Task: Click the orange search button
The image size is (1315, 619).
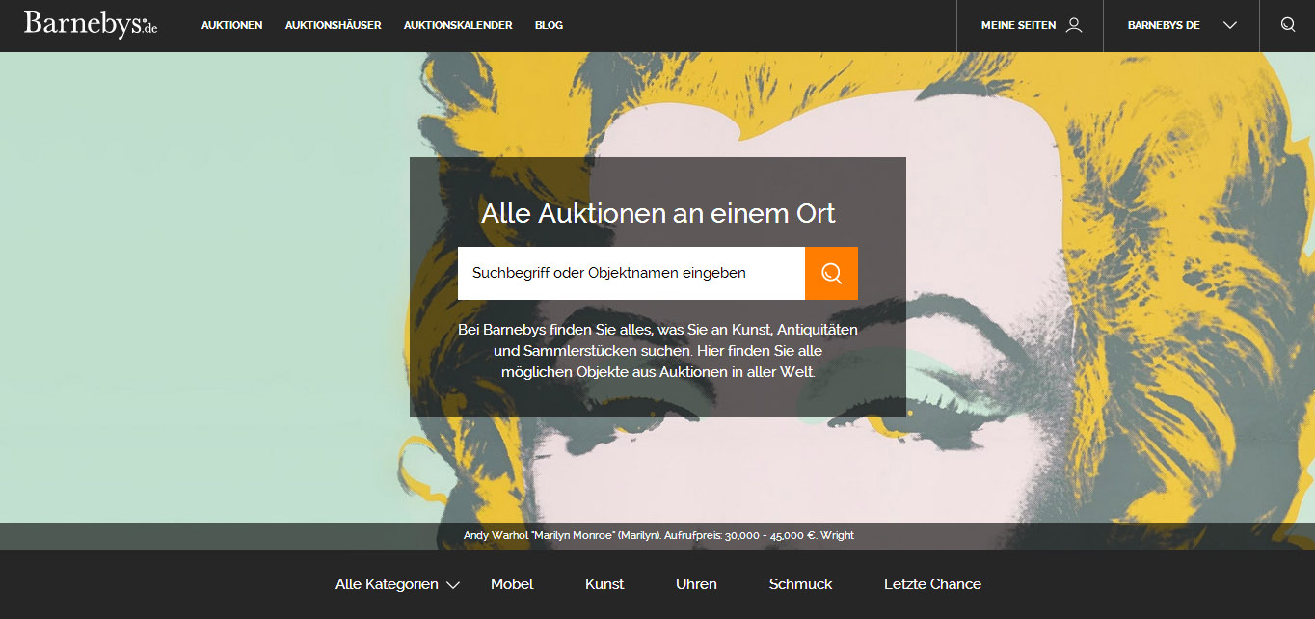Action: coord(831,273)
